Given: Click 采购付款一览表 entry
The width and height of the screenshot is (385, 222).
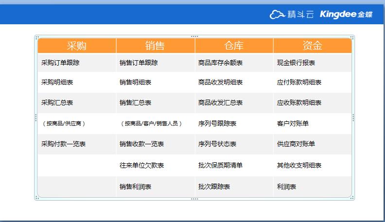Looking at the screenshot, I should coord(63,144).
